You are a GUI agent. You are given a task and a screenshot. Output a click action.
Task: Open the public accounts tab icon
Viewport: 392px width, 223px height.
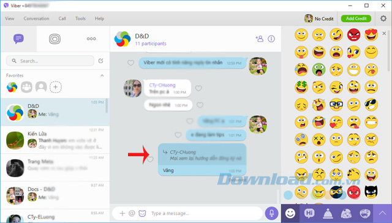pos(55,39)
